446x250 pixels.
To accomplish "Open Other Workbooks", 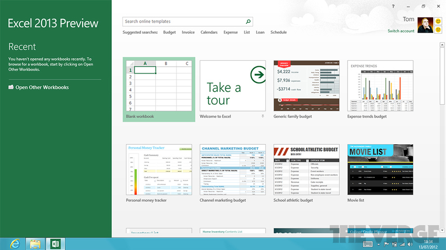I will point(42,87).
